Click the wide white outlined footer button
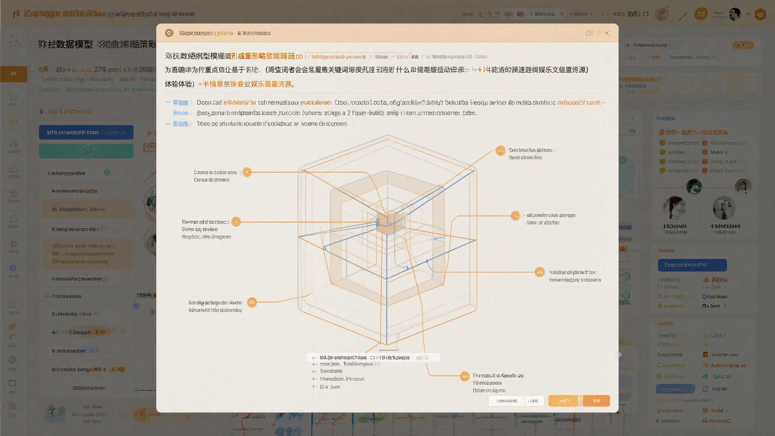775x436 pixels. click(506, 400)
